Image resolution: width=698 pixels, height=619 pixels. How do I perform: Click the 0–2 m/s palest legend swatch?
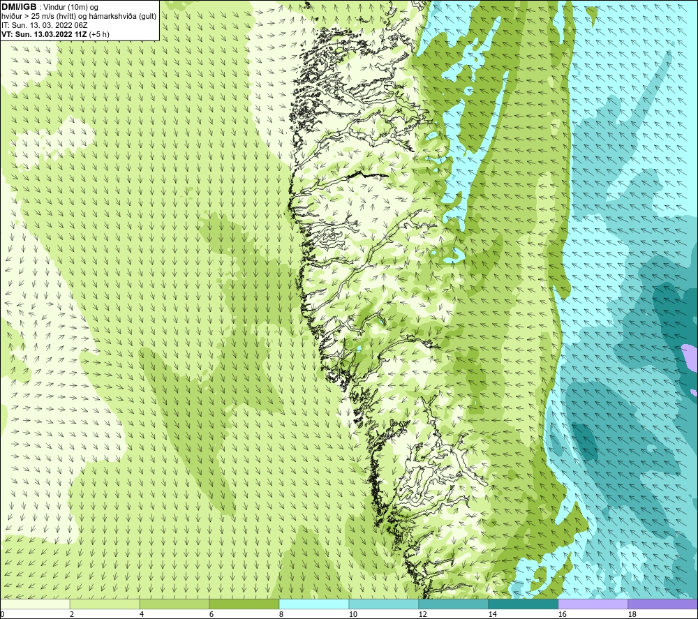(x=35, y=604)
